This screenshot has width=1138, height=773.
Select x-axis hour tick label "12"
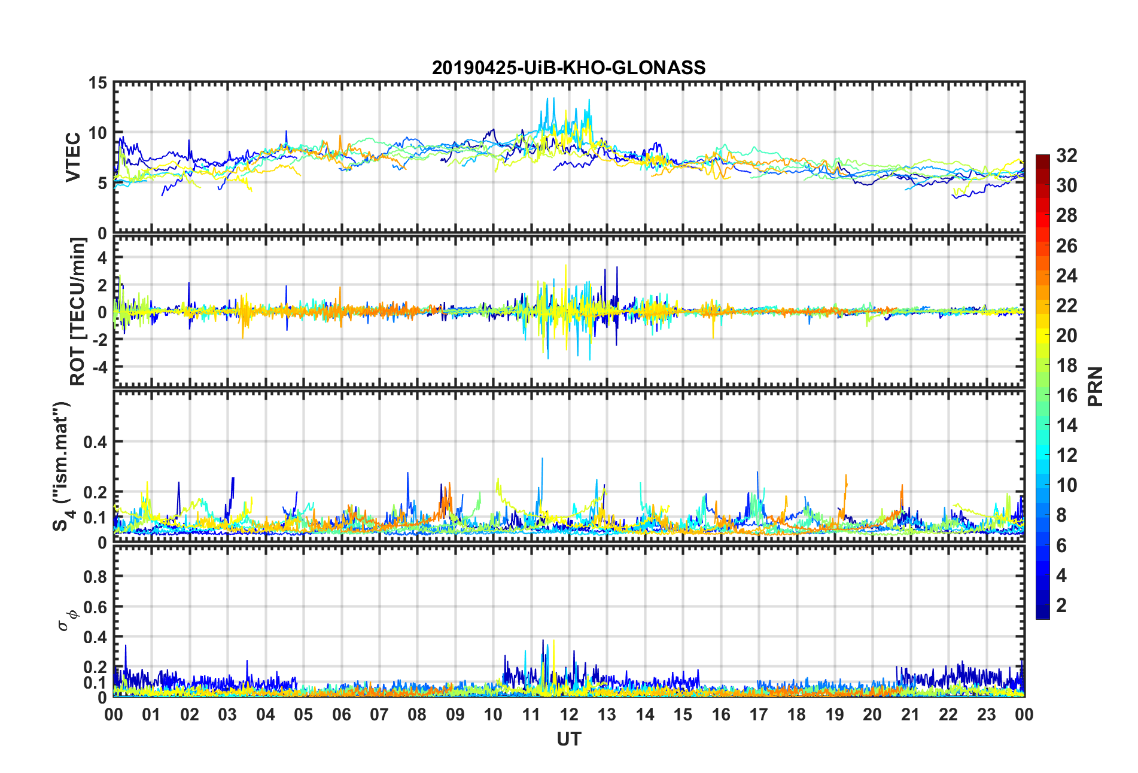569,714
